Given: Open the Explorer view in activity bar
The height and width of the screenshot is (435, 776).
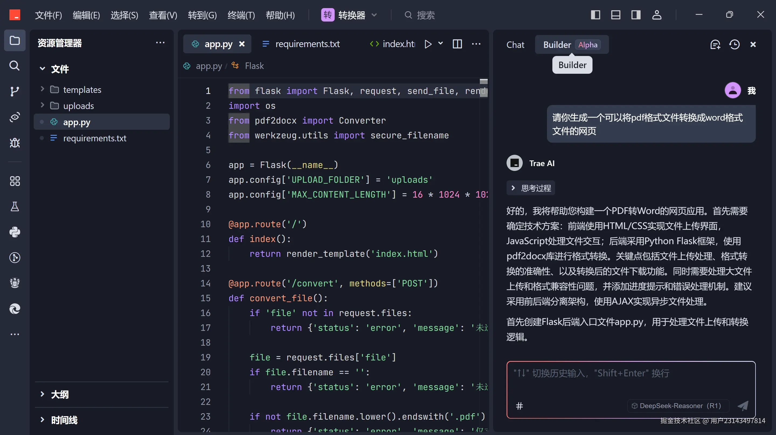Looking at the screenshot, I should (15, 40).
